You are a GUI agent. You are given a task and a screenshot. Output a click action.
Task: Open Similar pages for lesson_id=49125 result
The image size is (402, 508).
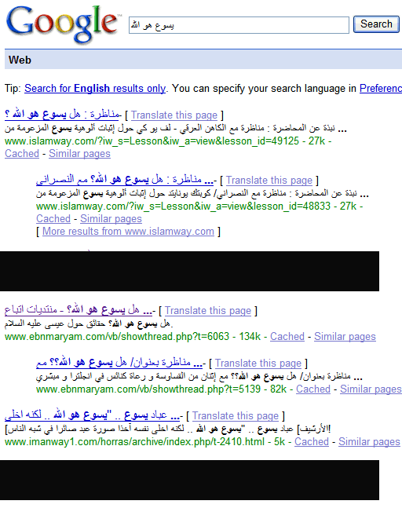click(x=79, y=153)
